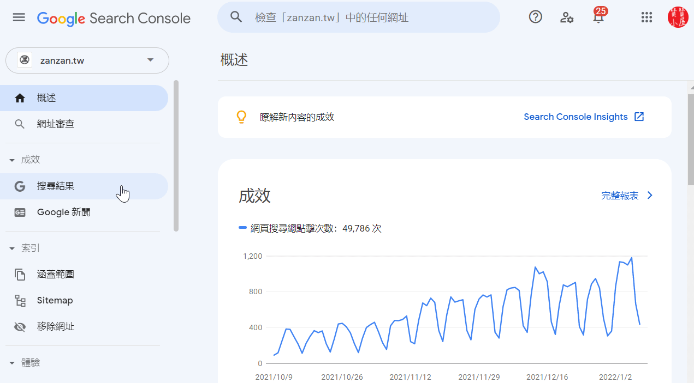Open zanzan.tw property selector dropdown

pyautogui.click(x=87, y=60)
